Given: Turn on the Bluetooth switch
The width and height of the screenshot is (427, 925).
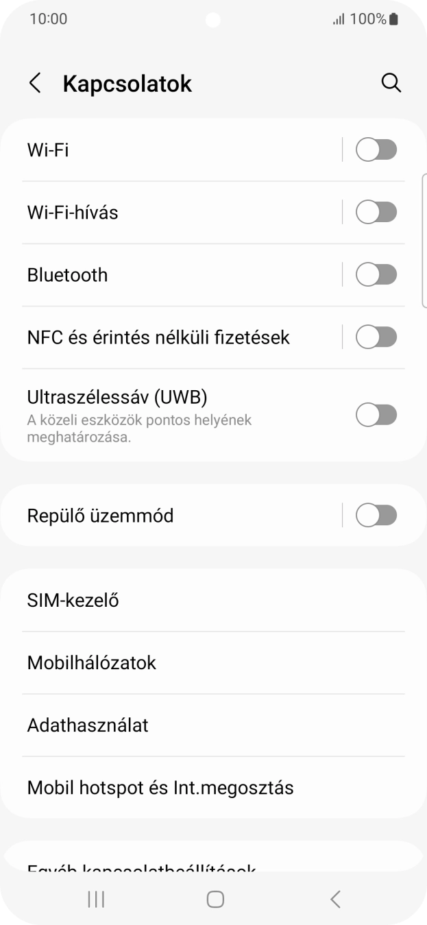Looking at the screenshot, I should [x=376, y=274].
